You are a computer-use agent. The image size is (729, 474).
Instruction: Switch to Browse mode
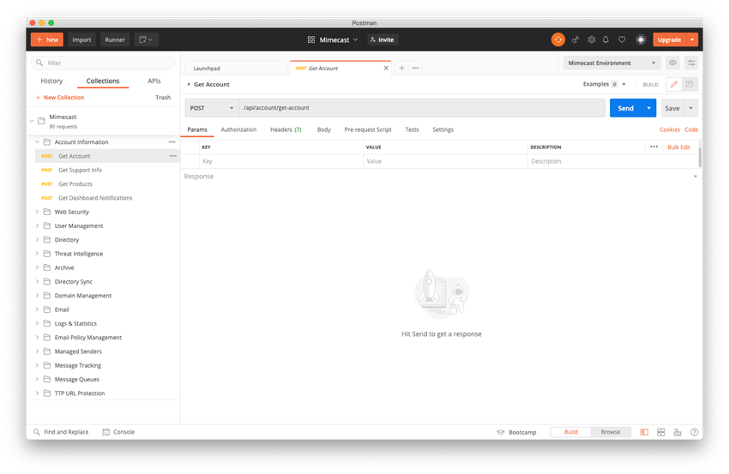[x=611, y=432]
